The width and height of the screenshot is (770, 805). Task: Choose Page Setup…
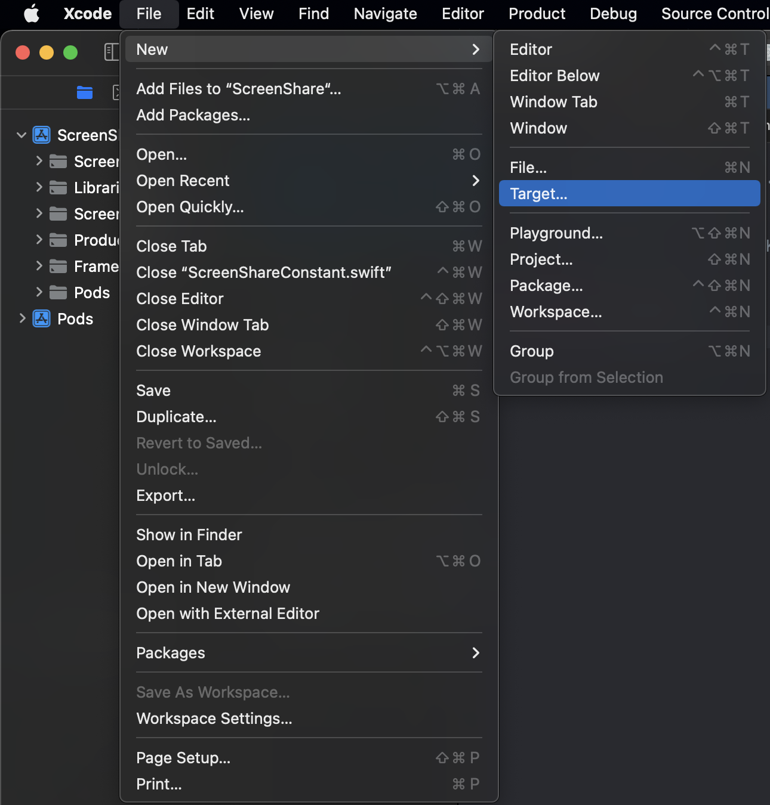309,758
